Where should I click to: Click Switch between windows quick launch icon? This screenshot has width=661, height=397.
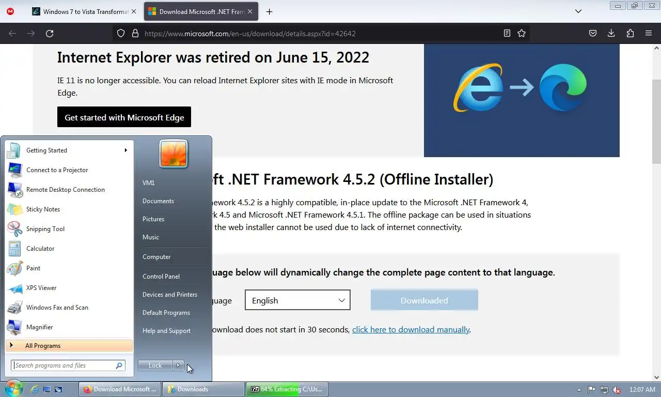58,389
